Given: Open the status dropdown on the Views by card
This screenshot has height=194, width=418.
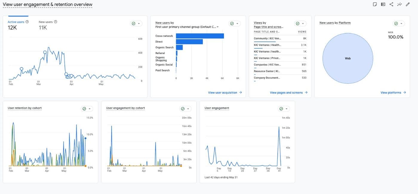Looking at the screenshot, I should (x=300, y=24).
